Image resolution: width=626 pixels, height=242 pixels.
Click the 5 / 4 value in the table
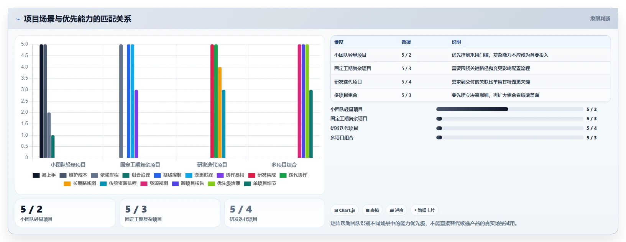[x=406, y=82]
